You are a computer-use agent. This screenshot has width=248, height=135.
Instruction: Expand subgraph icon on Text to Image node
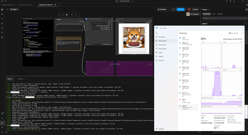[x=112, y=19]
